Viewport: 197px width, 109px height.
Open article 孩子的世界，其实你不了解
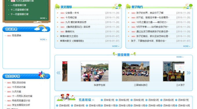coord(150,13)
